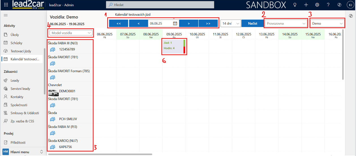Collapse the hamburger navigation menu
Viewport: 356px width, 156px height.
pos(6,15)
